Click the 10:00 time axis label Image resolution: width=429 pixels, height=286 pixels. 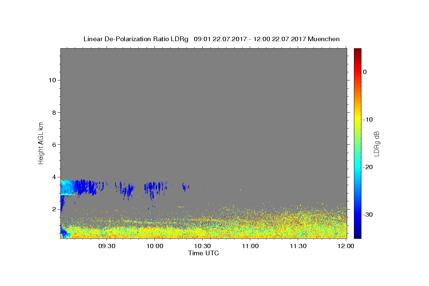coord(155,246)
